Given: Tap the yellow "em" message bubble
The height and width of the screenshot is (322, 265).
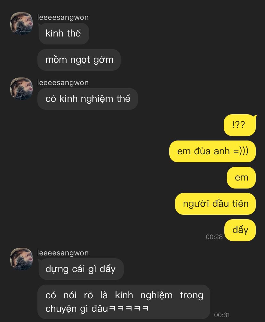Looking at the screenshot, I should pos(241,178).
